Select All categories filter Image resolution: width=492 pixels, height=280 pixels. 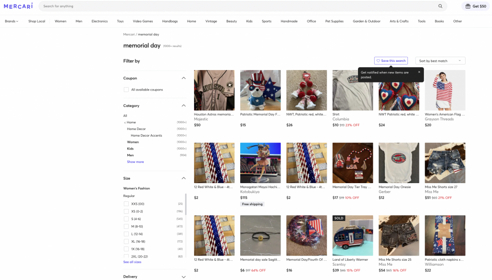point(125,116)
